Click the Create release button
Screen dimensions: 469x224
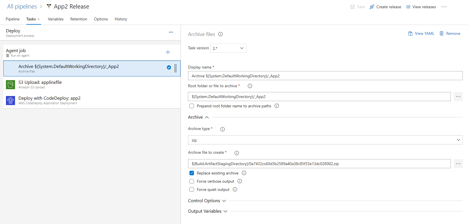(385, 7)
